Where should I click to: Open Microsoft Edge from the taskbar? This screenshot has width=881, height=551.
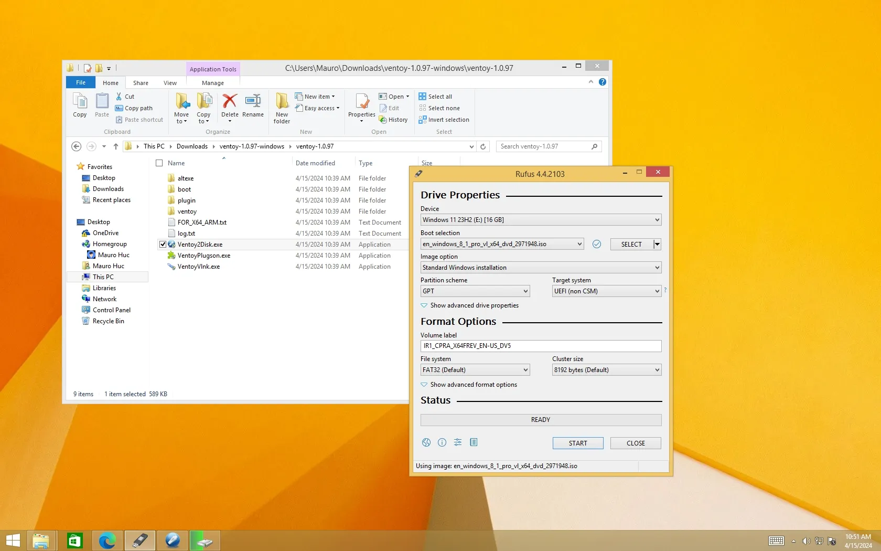(107, 541)
